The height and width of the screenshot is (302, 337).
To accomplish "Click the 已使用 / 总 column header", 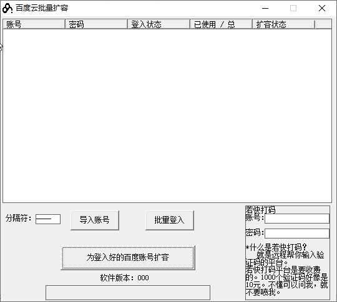I will click(x=221, y=24).
